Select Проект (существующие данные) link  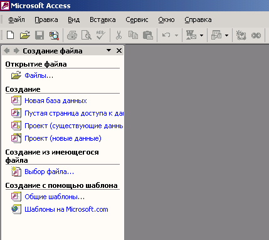click(x=74, y=126)
